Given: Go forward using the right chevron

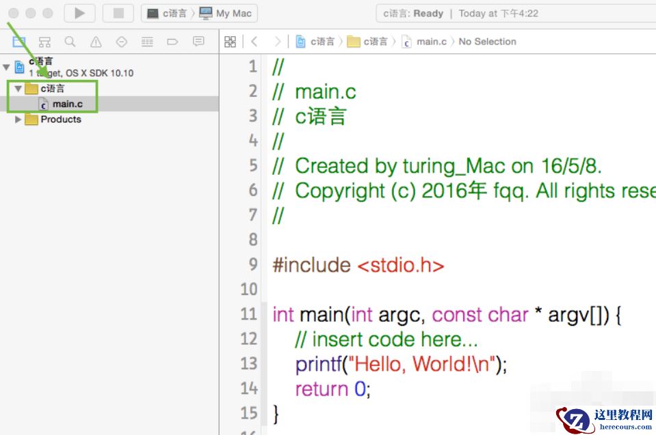Looking at the screenshot, I should [x=276, y=42].
